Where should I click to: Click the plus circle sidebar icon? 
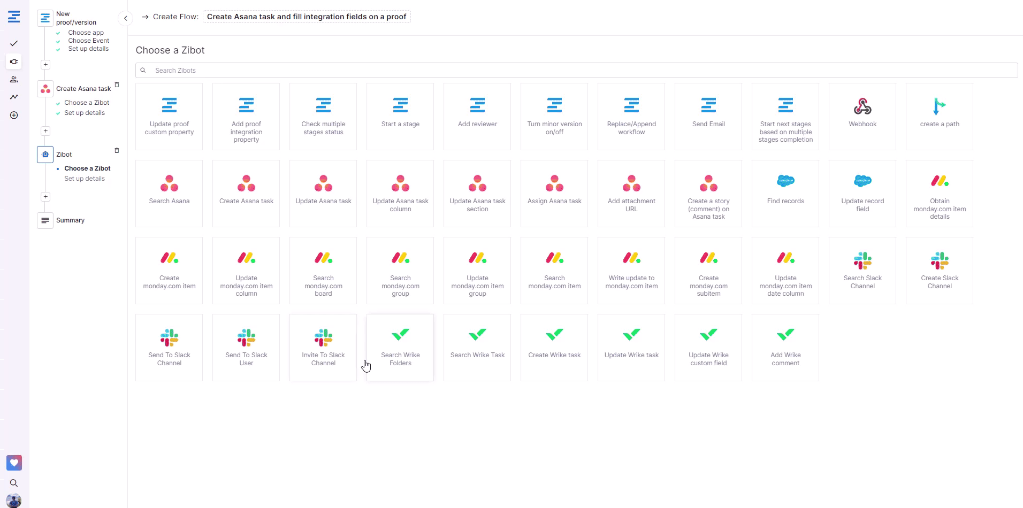point(14,116)
